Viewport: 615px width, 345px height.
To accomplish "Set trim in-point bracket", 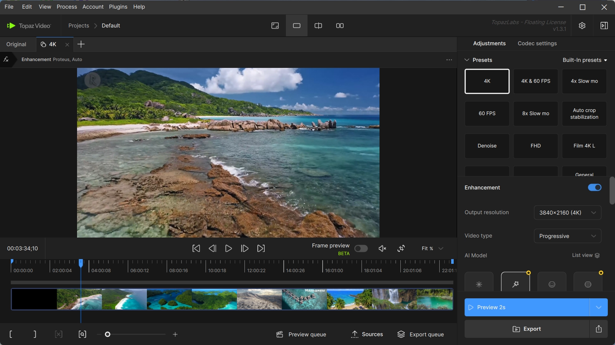I will tap(11, 334).
